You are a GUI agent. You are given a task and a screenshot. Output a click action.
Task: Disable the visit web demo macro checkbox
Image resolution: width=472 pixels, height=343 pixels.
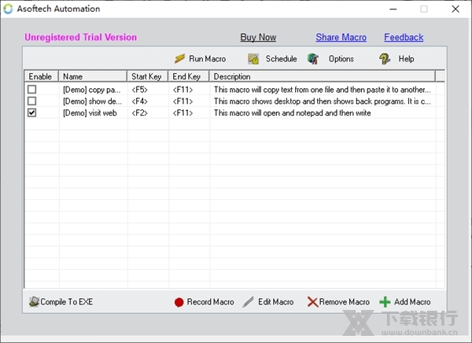tap(32, 113)
